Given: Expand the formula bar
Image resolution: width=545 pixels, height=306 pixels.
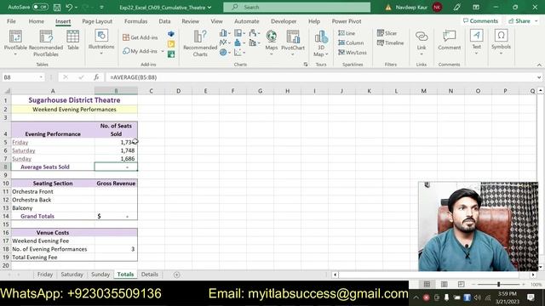Looking at the screenshot, I should coord(539,77).
